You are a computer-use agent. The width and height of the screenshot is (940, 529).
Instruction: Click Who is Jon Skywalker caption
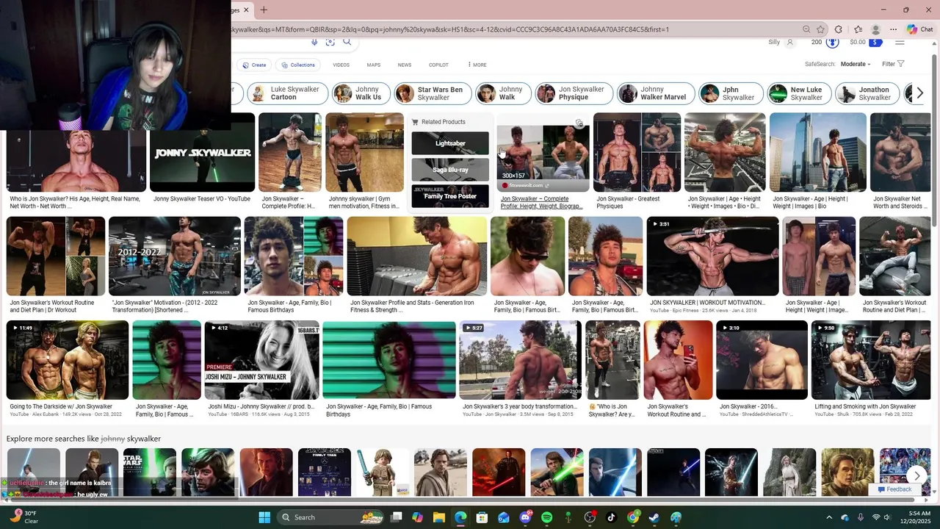tap(75, 202)
